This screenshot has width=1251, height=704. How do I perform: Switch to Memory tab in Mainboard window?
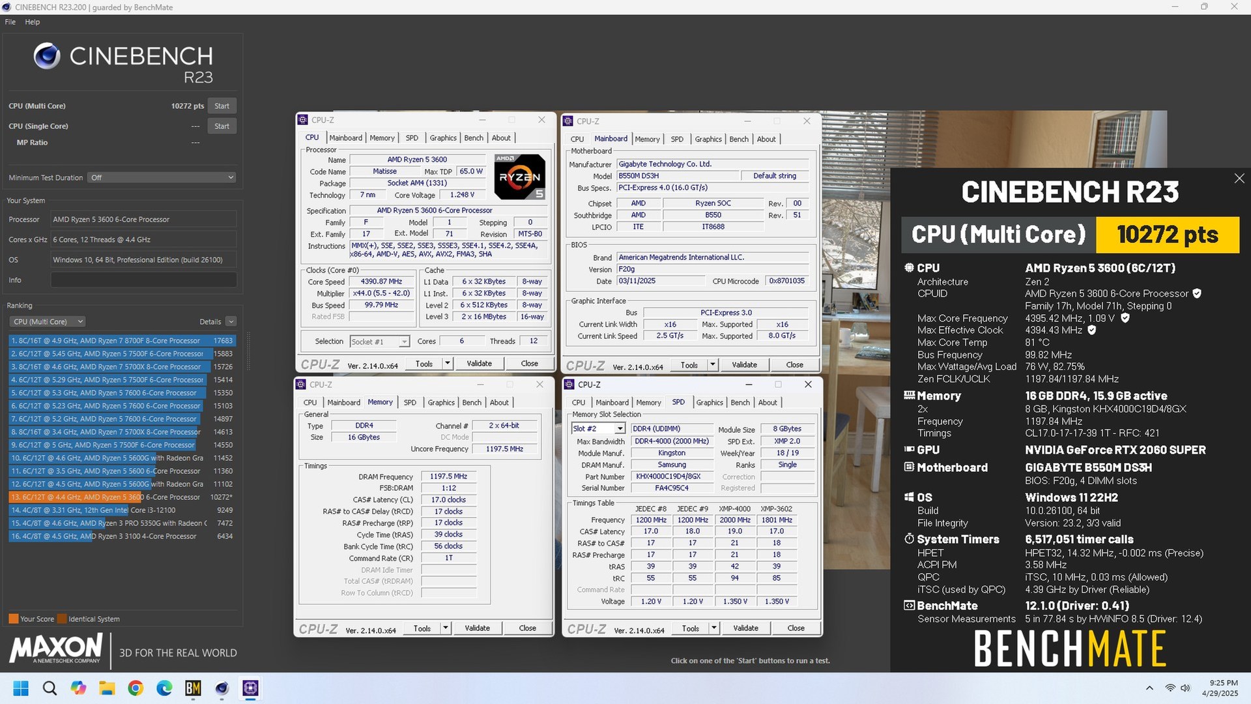point(647,139)
